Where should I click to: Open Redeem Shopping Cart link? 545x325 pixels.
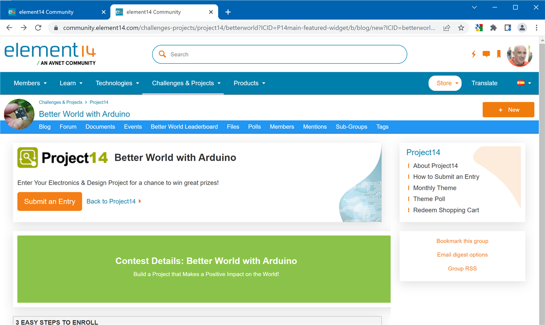click(x=446, y=210)
